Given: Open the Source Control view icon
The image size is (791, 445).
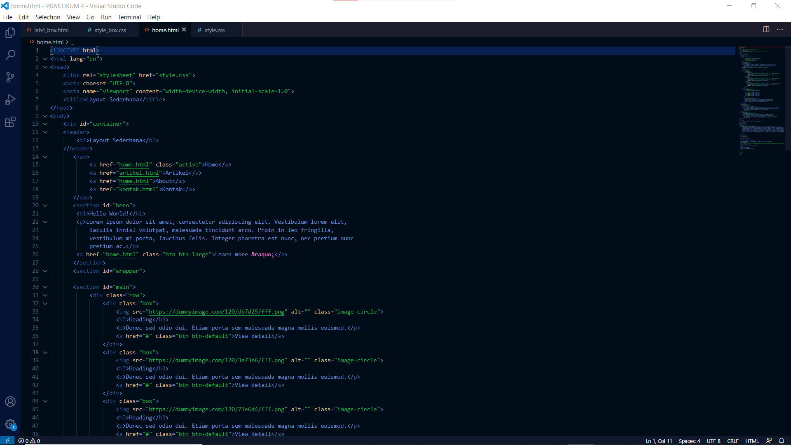Looking at the screenshot, I should [x=10, y=77].
